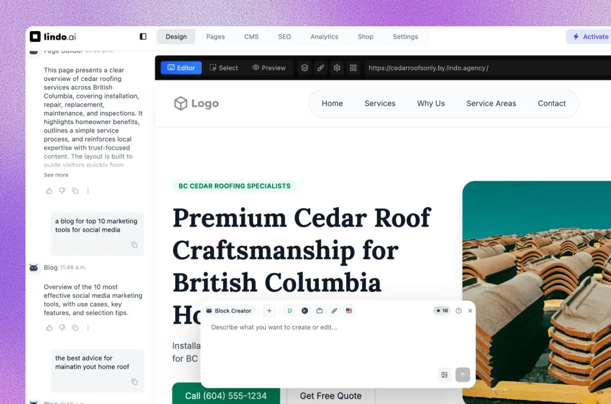Navigate to Home in site menu
611x404 pixels.
pyautogui.click(x=332, y=103)
